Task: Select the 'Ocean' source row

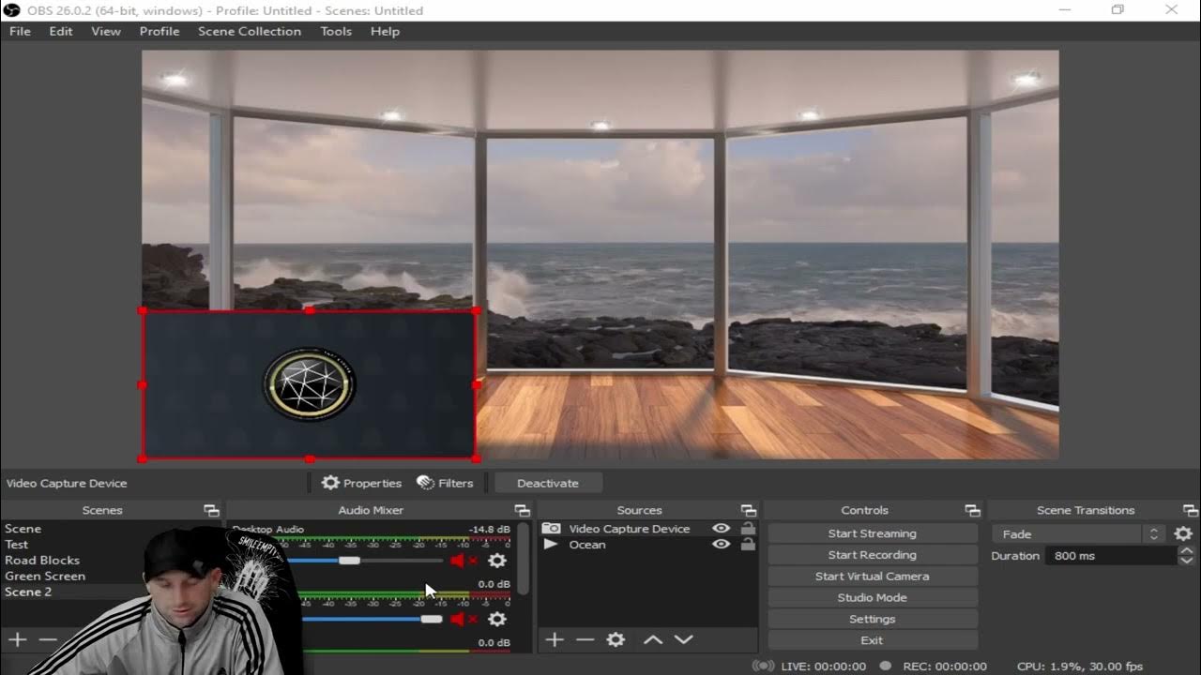Action: pos(647,545)
